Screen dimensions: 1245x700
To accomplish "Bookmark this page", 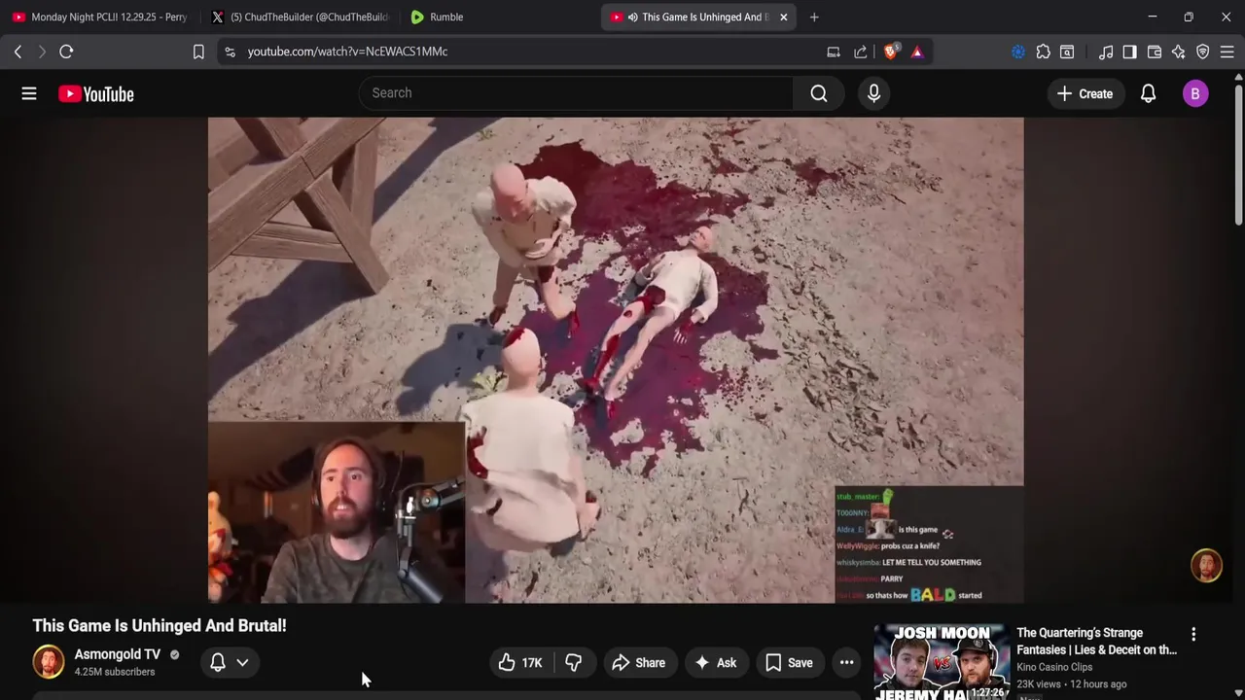I will pos(198,52).
